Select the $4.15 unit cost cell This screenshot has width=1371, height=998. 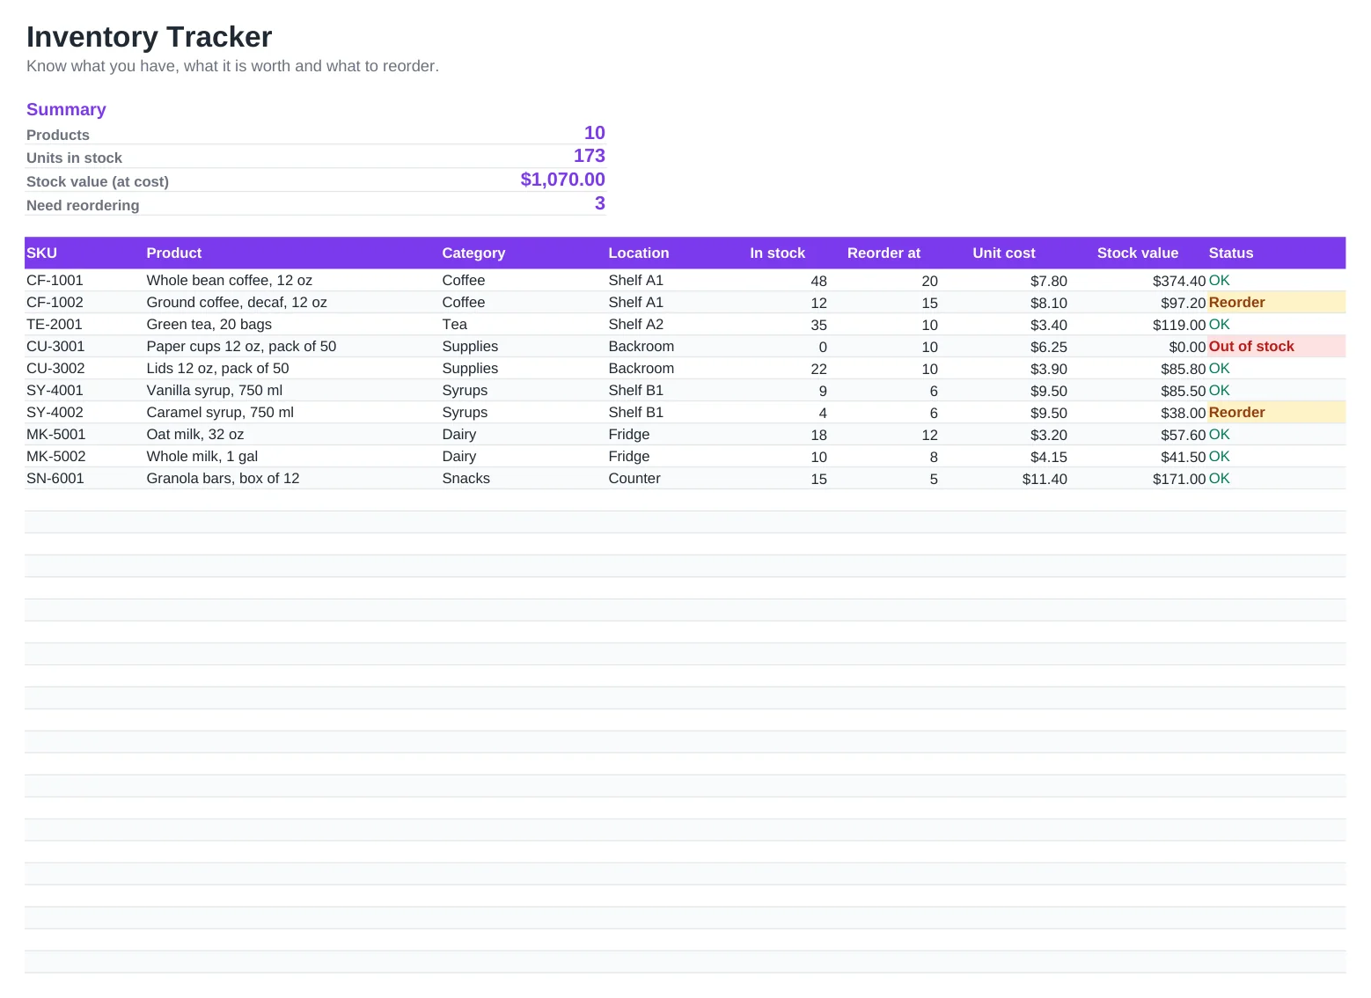click(1049, 457)
